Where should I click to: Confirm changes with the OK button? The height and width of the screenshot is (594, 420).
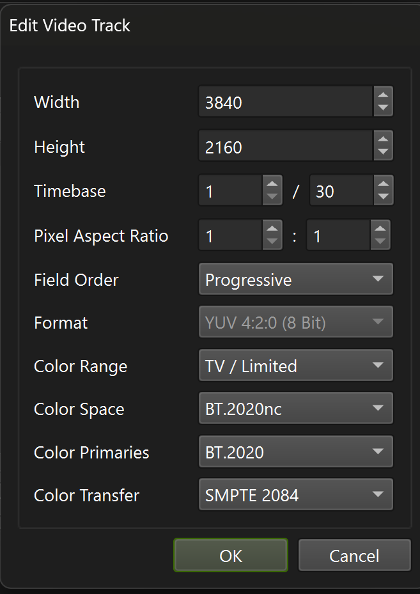(231, 555)
